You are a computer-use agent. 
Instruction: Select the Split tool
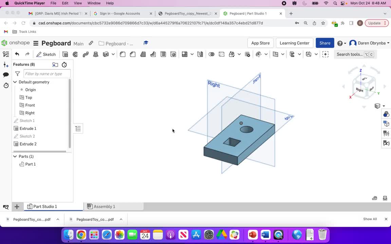(221, 54)
